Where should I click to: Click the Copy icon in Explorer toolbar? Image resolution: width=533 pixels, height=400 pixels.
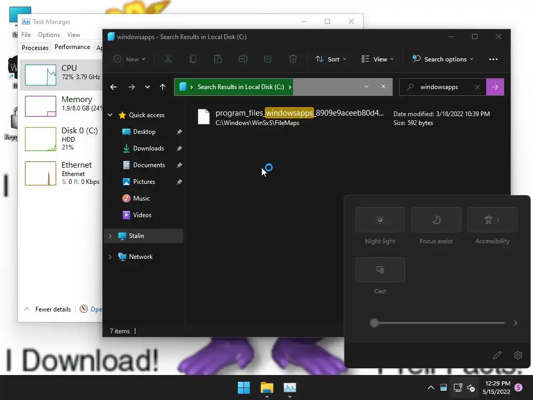click(193, 59)
